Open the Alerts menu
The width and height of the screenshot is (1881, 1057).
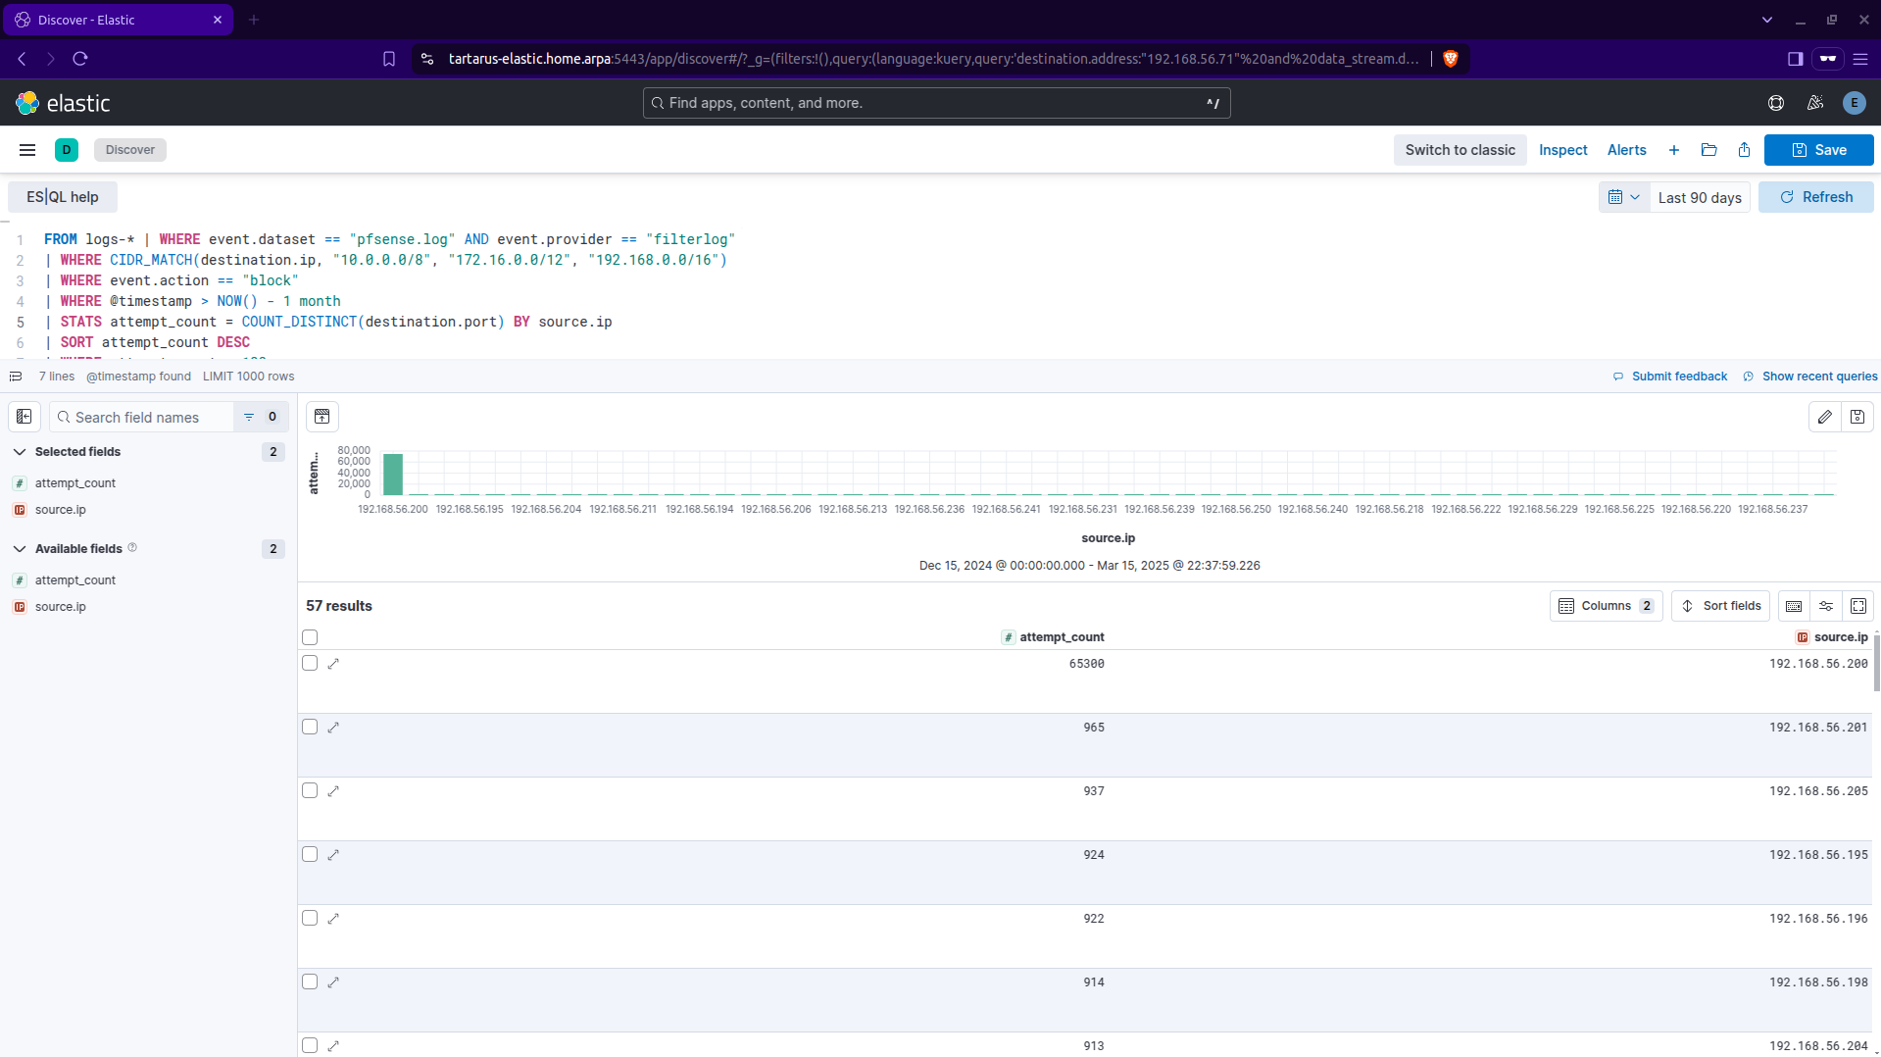point(1626,150)
